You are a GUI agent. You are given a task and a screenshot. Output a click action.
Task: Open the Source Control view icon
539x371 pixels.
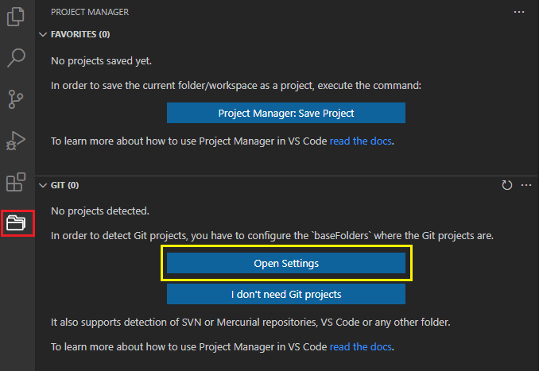click(x=16, y=99)
